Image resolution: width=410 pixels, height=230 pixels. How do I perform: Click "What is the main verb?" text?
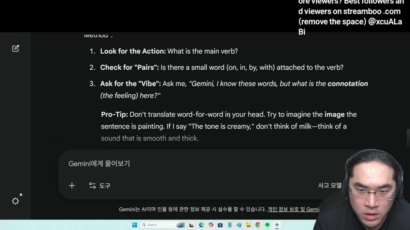pyautogui.click(x=202, y=51)
